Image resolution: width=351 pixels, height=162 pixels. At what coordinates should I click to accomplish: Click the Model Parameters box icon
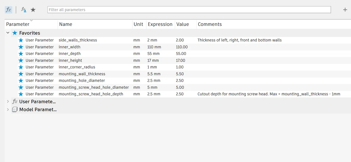15,109
